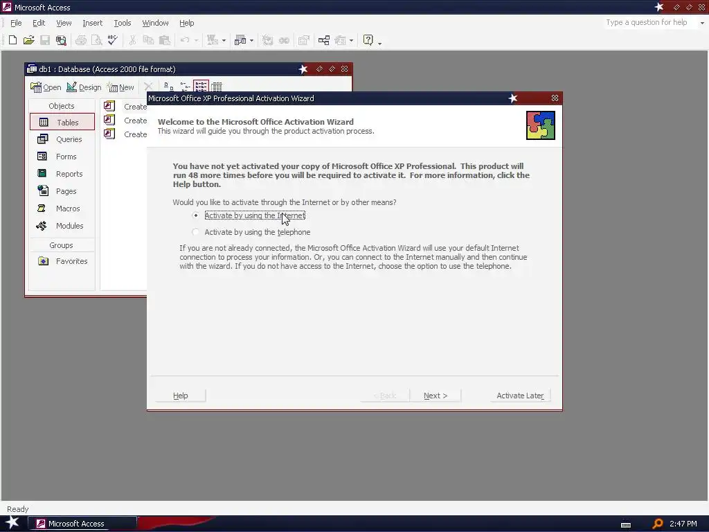Image resolution: width=709 pixels, height=532 pixels.
Task: Click New in the db1 window toolbar
Action: (x=120, y=87)
